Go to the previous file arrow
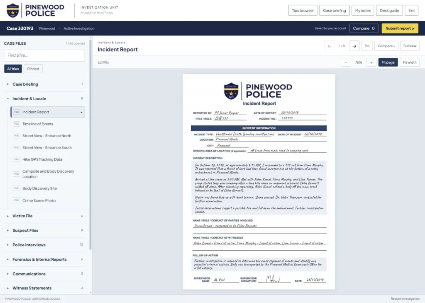This screenshot has width=425, height=303. click(329, 46)
